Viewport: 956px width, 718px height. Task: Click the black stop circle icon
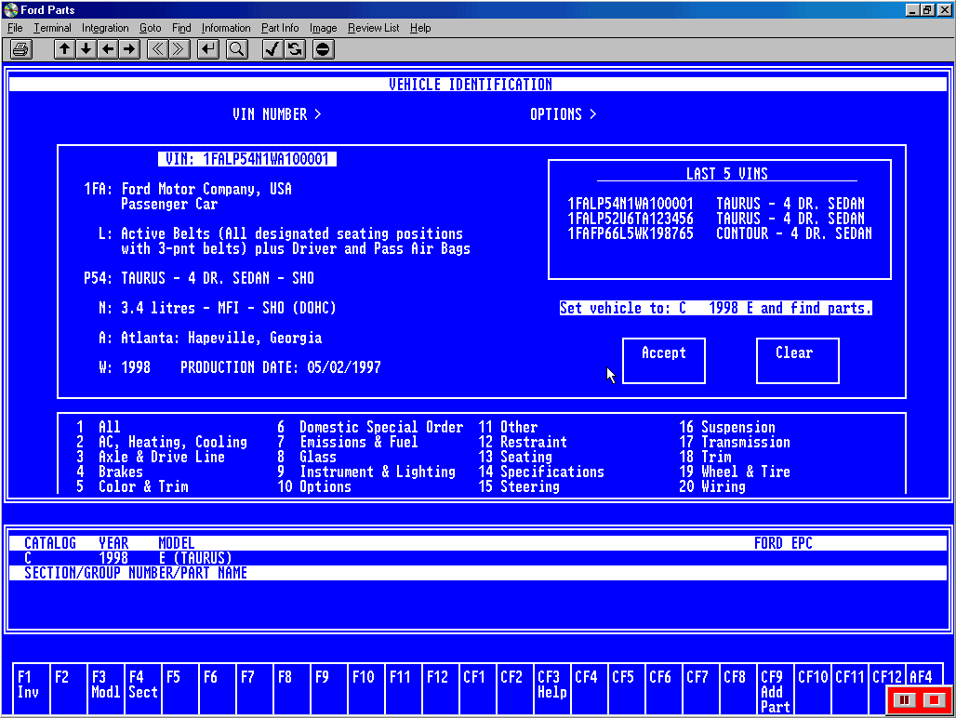pos(323,49)
